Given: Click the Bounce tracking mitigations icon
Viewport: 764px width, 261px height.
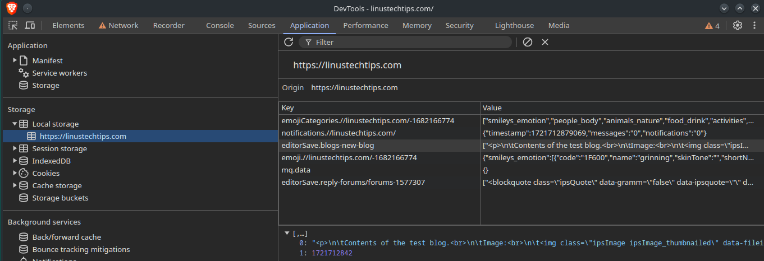Looking at the screenshot, I should pyautogui.click(x=24, y=249).
